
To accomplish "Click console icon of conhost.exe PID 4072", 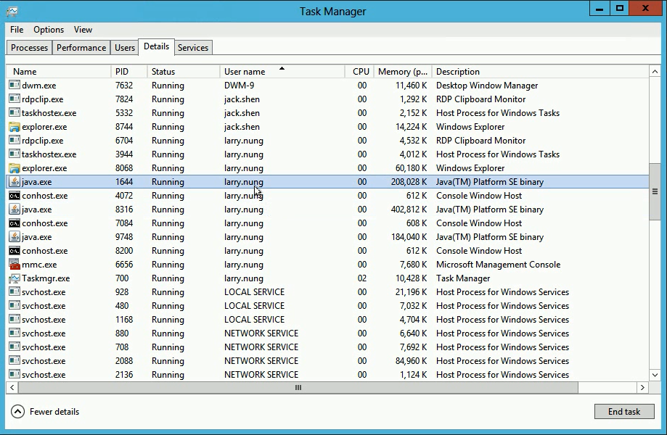I will click(15, 196).
